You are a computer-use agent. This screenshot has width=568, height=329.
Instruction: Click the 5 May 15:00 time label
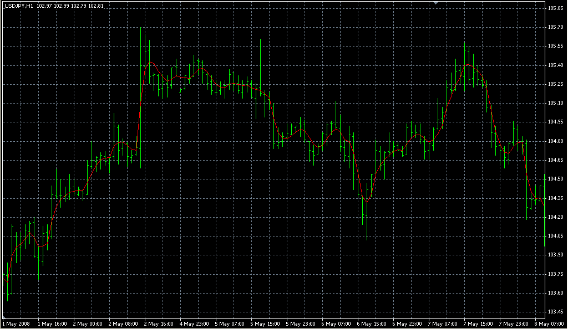tap(265, 324)
